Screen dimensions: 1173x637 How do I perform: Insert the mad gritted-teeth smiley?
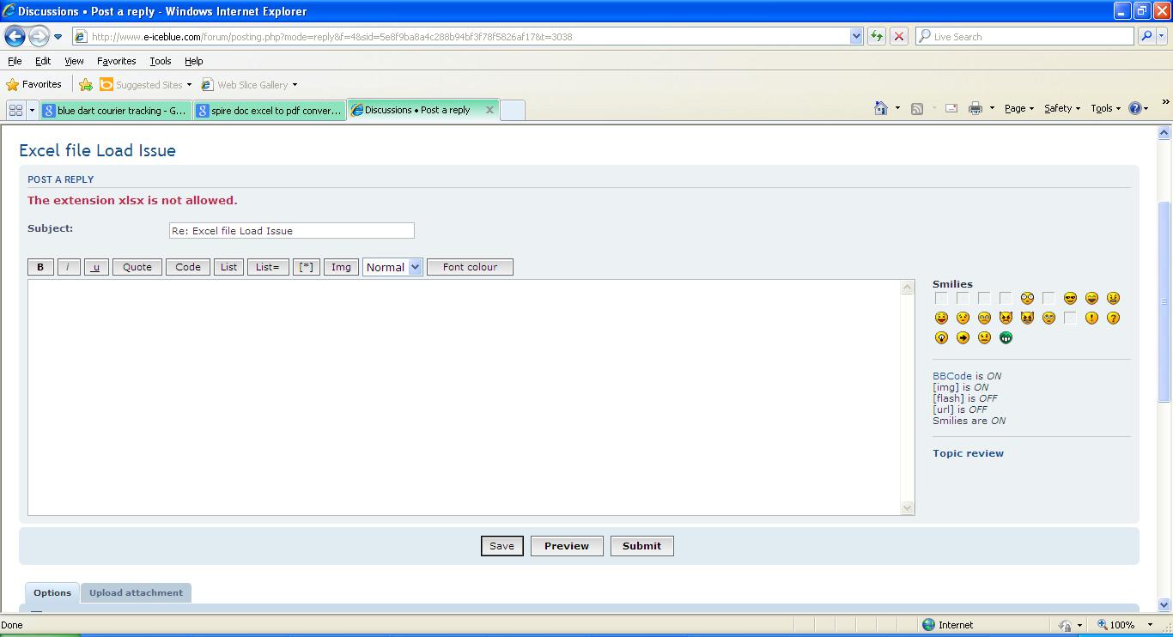tap(1113, 298)
